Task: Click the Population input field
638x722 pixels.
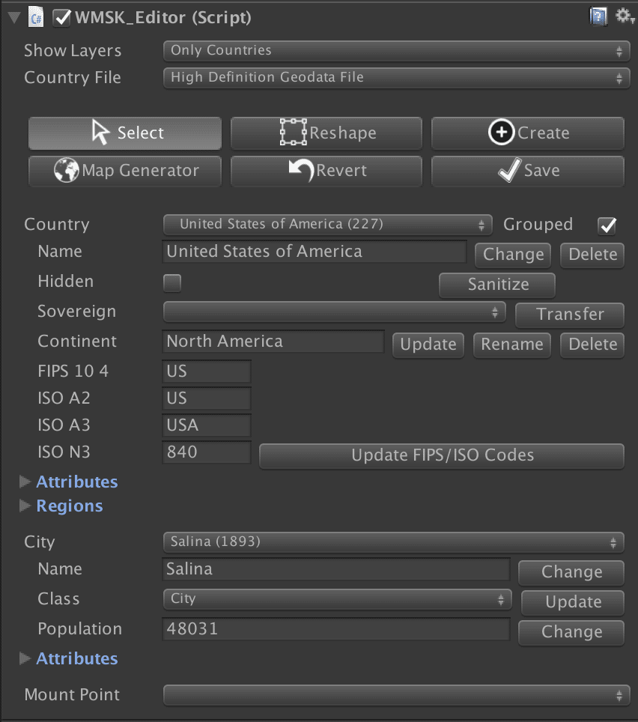Action: click(x=335, y=629)
